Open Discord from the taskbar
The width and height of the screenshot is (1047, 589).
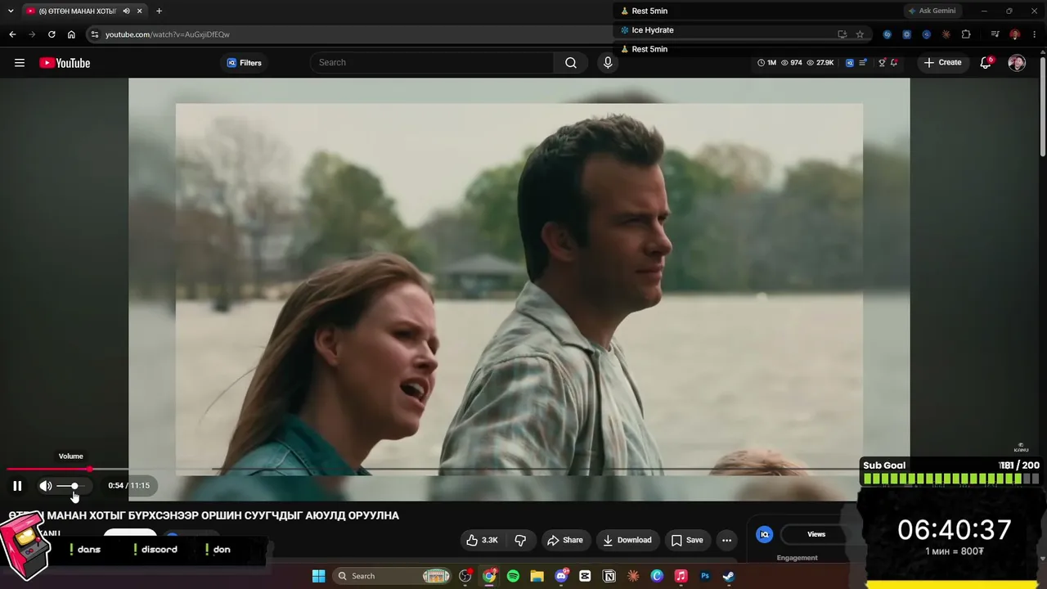click(561, 576)
